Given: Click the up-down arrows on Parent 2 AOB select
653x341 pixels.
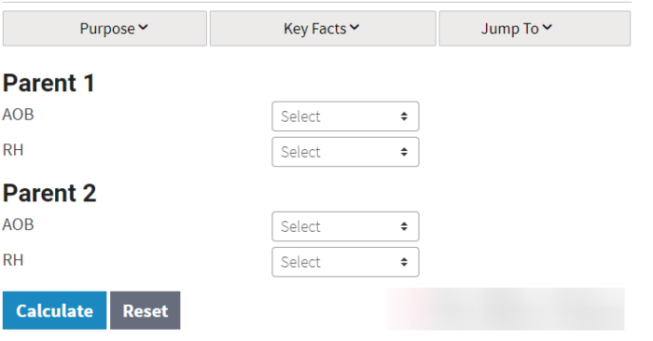Looking at the screenshot, I should [x=404, y=226].
